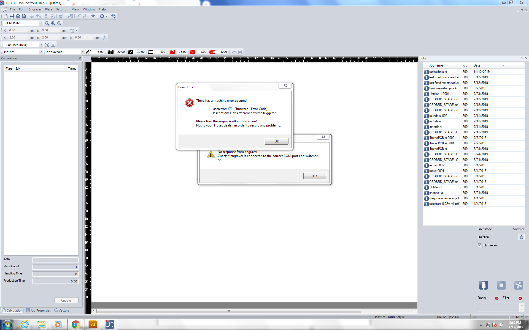Expand the gear options dropdown arrow
529x330 pixels.
[106, 16]
